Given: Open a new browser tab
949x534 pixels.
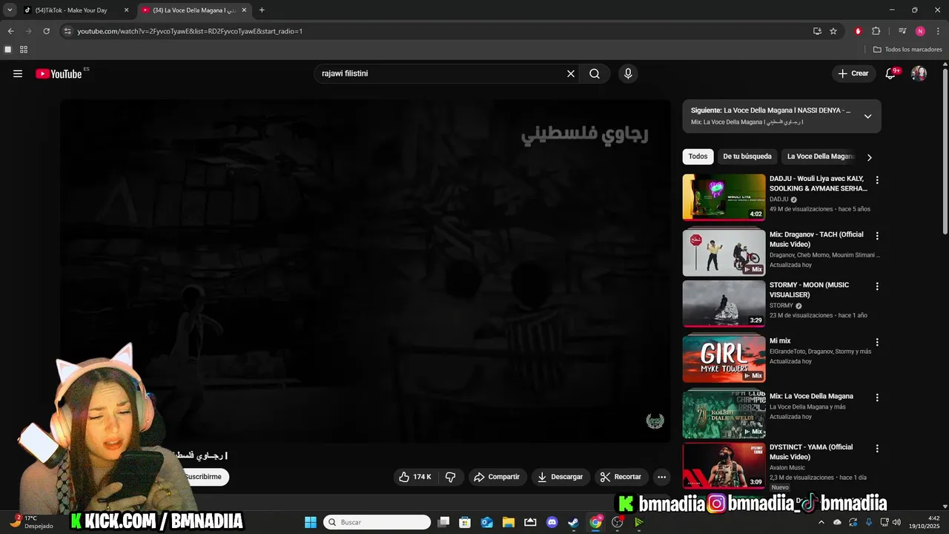Looking at the screenshot, I should click(262, 10).
